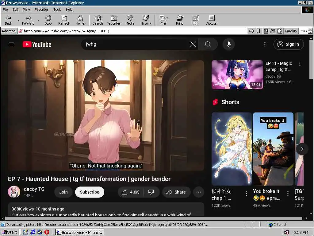Open the Tools menu
Image resolution: width=314 pixels, height=236 pixels.
tap(57, 10)
